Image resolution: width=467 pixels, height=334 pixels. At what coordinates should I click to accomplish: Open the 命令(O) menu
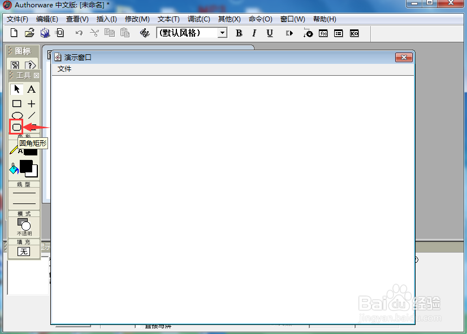[x=261, y=19]
